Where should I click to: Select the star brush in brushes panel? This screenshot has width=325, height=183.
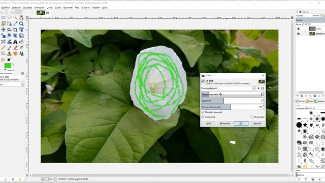(305, 125)
